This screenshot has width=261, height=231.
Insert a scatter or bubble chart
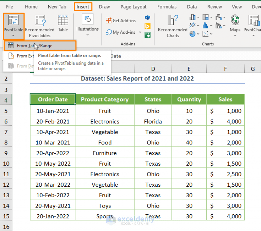(x=206, y=34)
